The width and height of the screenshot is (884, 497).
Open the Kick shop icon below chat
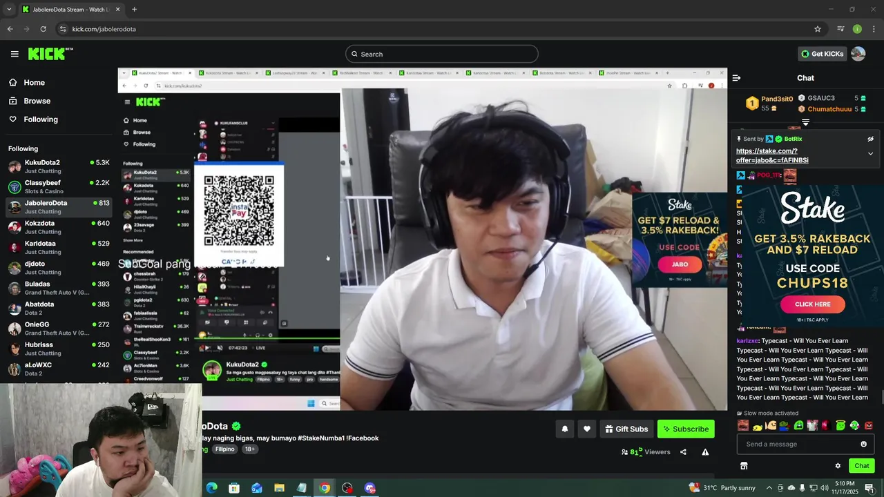coord(744,466)
